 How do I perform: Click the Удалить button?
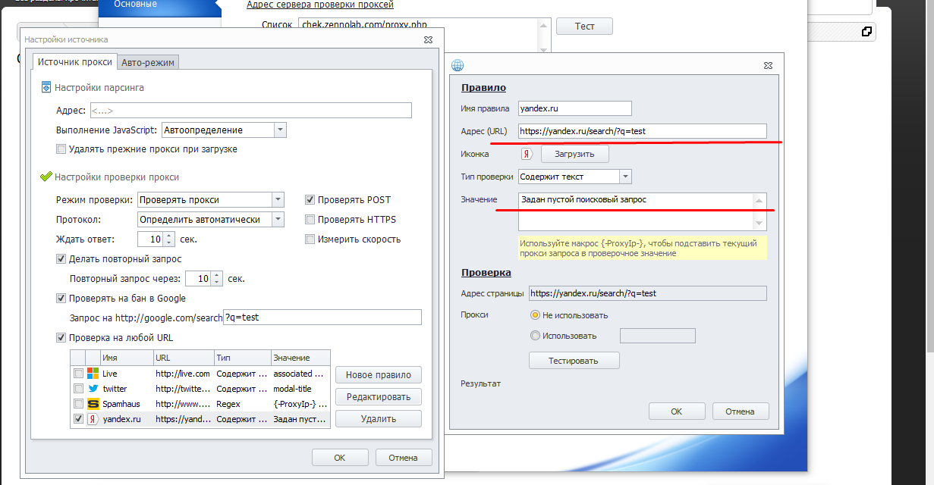tap(379, 419)
